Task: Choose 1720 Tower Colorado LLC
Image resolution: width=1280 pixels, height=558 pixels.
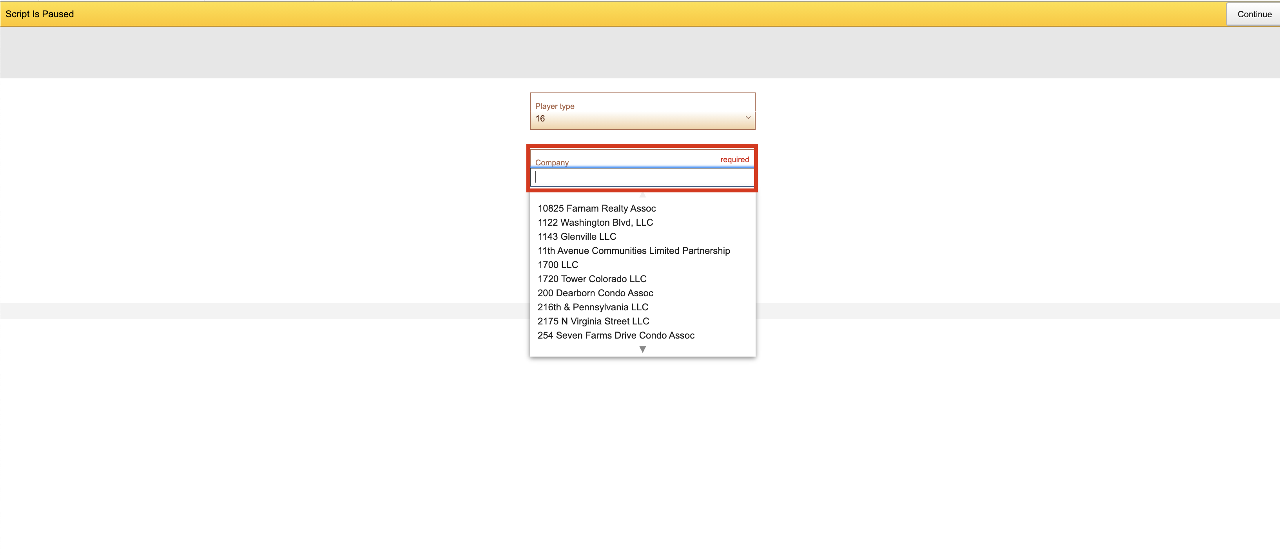Action: click(x=592, y=279)
